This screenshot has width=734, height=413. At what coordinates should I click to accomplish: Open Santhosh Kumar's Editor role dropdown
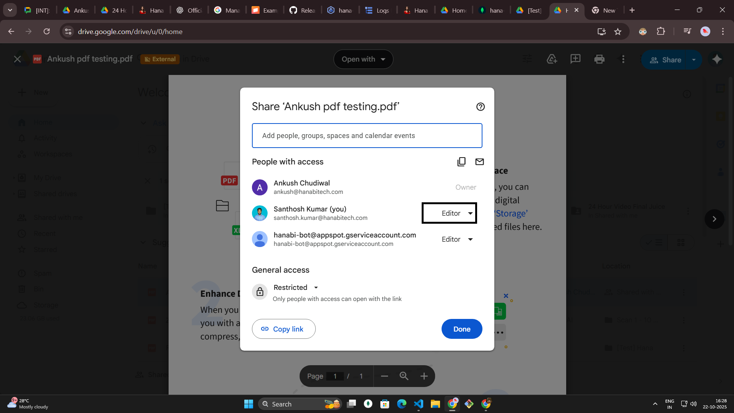(457, 213)
